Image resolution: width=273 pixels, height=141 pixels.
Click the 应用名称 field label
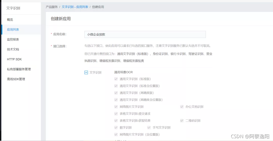60,34
